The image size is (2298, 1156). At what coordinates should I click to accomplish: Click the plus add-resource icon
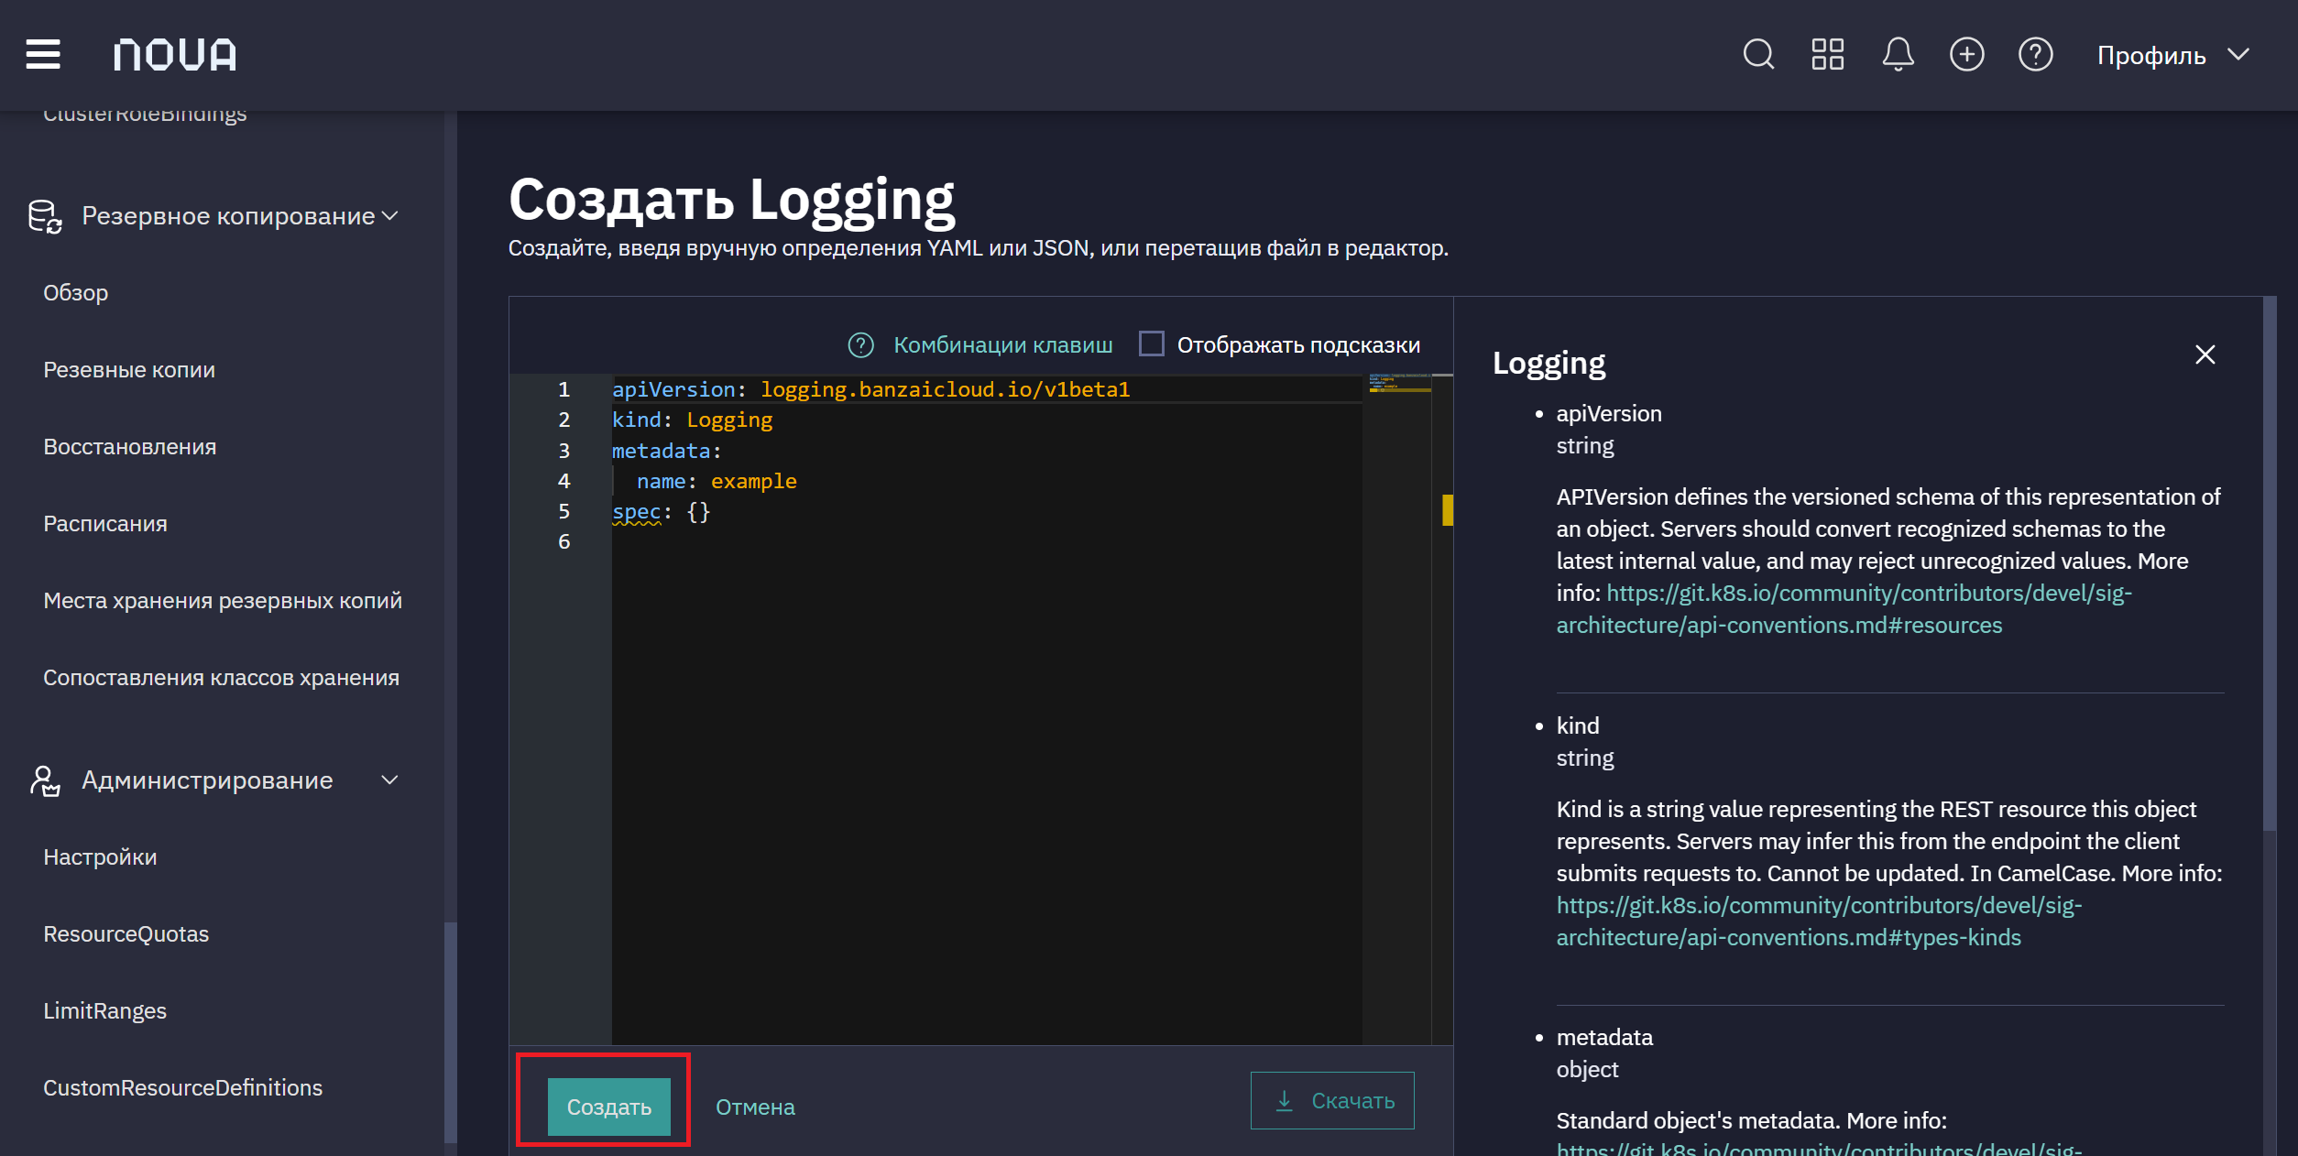[x=1967, y=54]
